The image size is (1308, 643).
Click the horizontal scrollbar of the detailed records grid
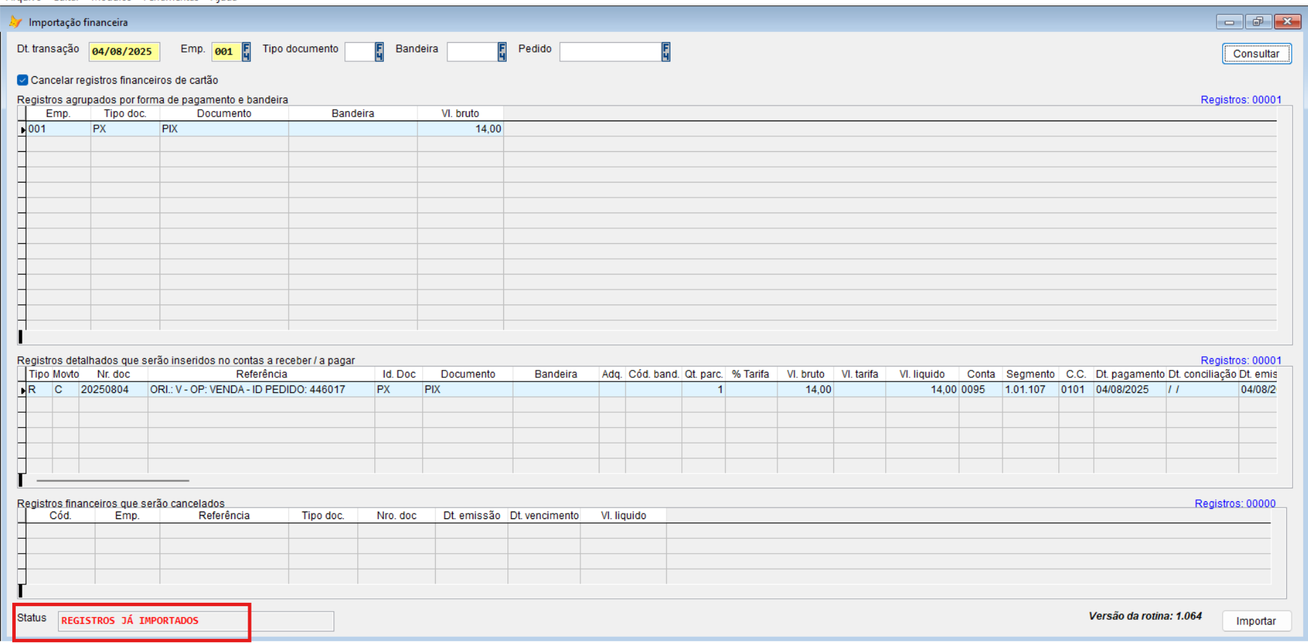pos(113,480)
